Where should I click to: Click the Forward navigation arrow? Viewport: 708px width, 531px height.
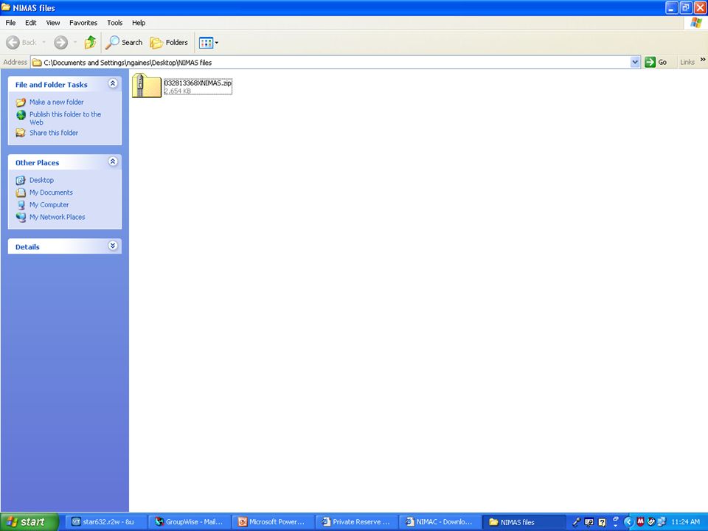pos(61,43)
